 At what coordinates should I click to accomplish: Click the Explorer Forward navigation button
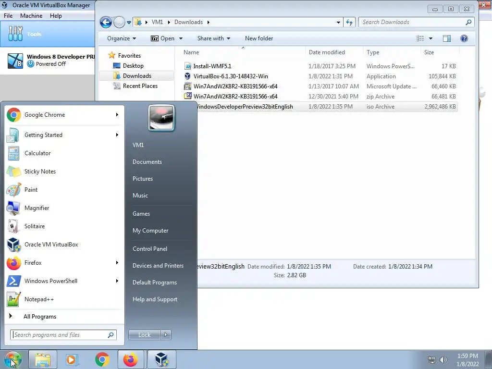119,22
